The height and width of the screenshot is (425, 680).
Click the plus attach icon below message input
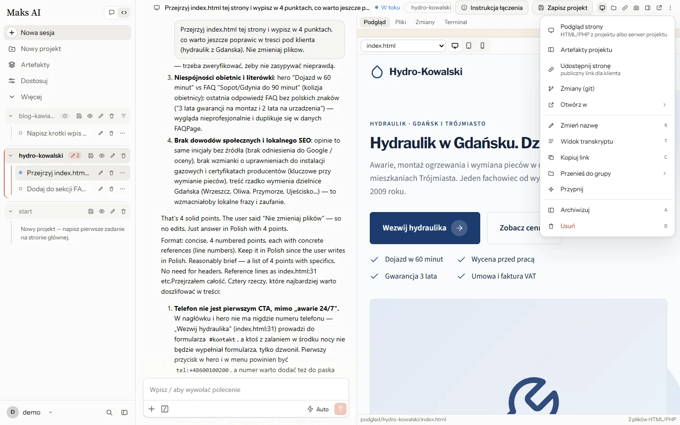tap(152, 409)
